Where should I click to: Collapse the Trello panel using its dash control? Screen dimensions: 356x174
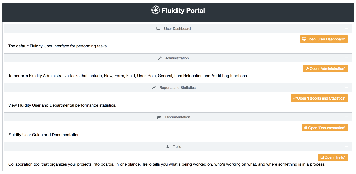(x=347, y=146)
